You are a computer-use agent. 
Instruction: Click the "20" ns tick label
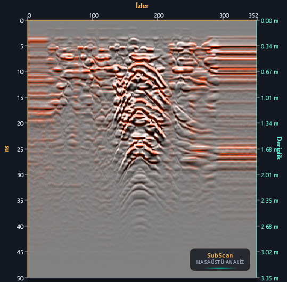coord(20,123)
